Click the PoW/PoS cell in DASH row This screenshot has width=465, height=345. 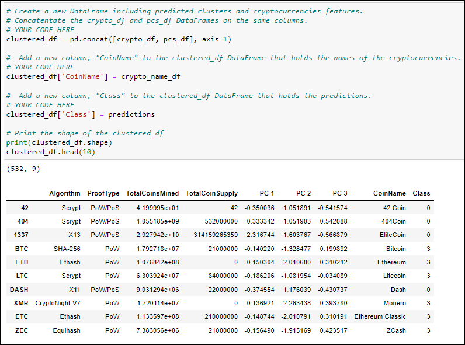[x=105, y=290]
